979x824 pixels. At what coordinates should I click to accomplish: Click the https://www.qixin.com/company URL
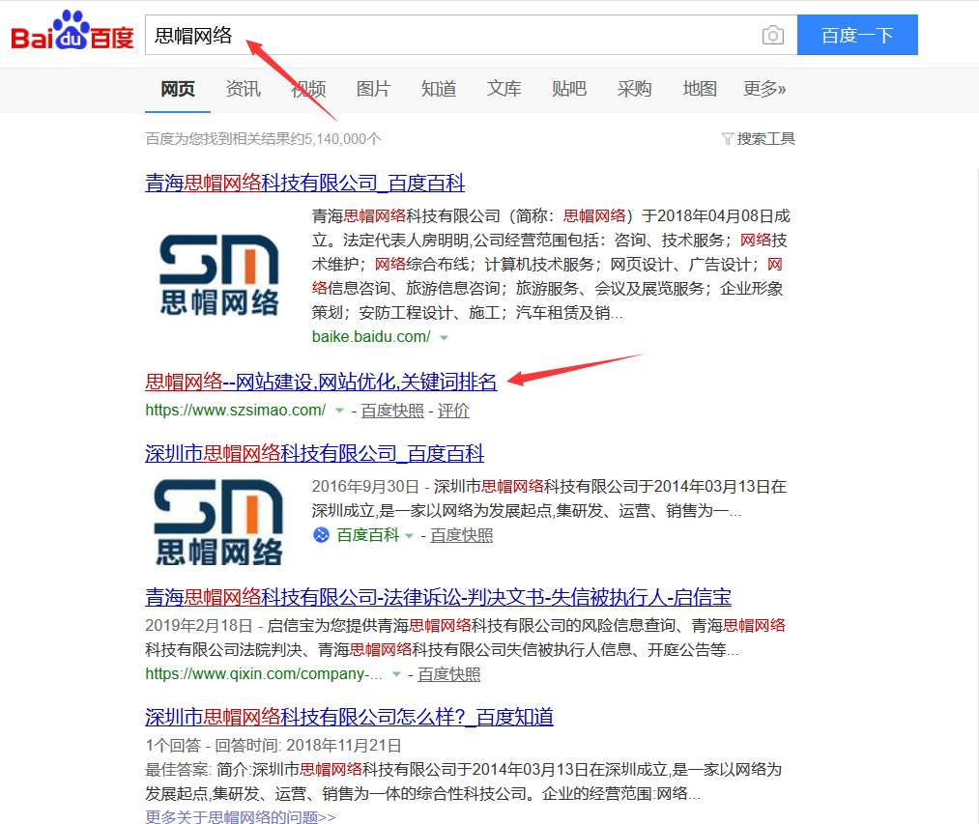tap(264, 673)
